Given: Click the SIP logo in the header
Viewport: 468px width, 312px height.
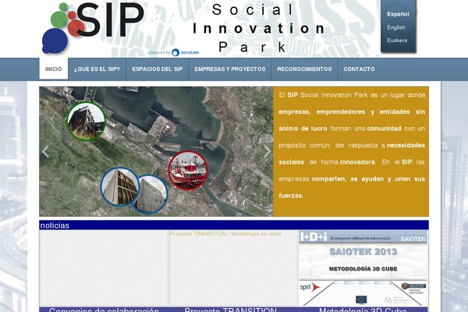Looking at the screenshot, I should 93,28.
